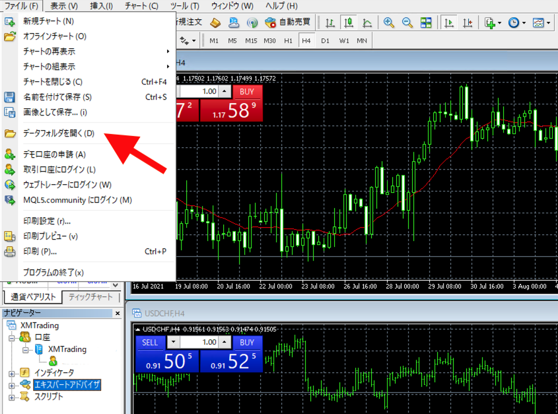
Task: Click the USDCHF lot volume field
Action: pyautogui.click(x=199, y=343)
